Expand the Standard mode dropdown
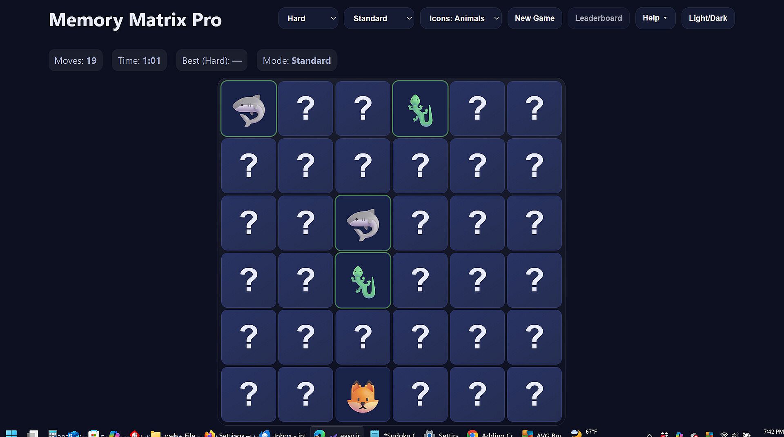 pos(379,18)
